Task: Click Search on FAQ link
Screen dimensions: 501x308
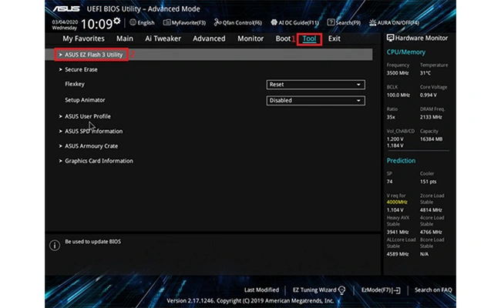Action: click(x=434, y=290)
